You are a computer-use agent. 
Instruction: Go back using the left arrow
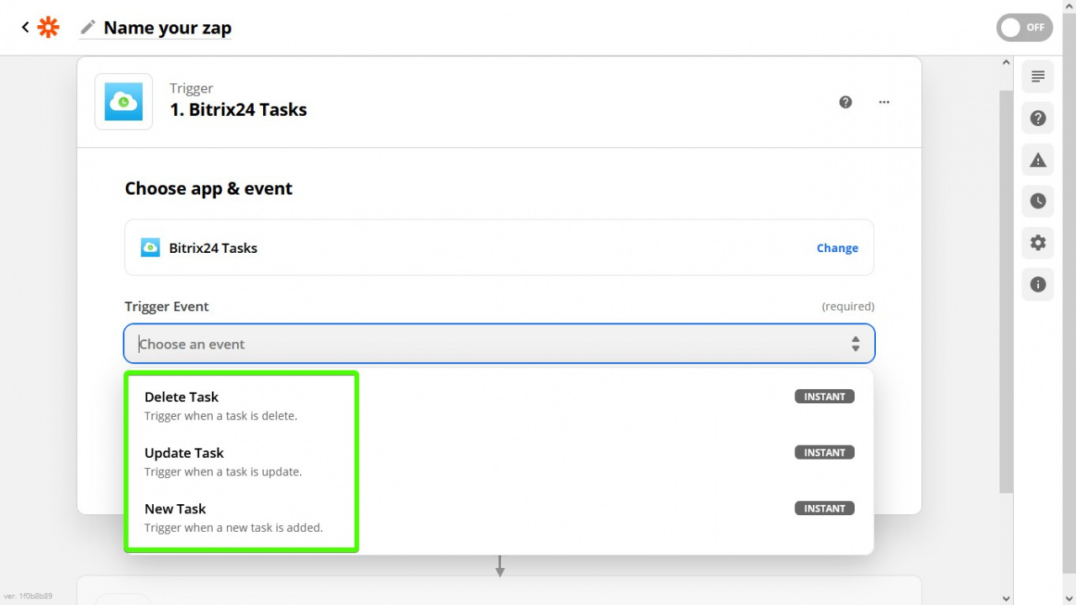click(x=25, y=27)
